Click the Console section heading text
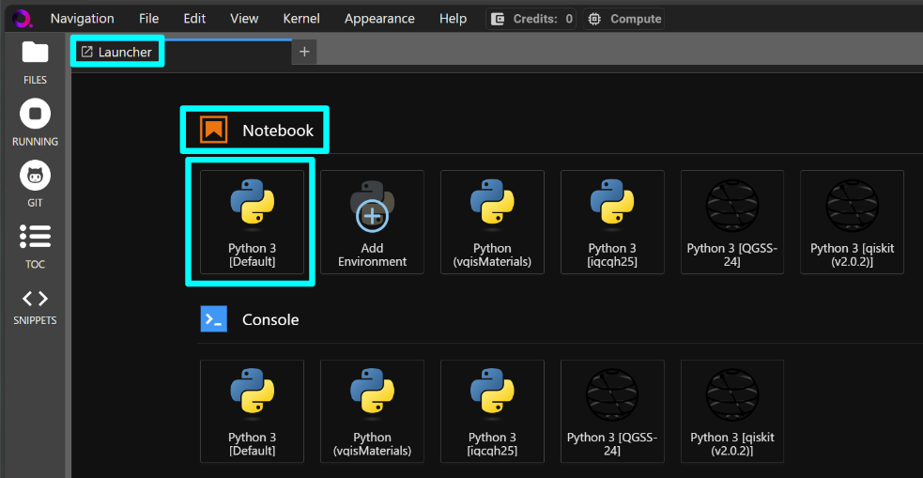Viewport: 923px width, 478px height. point(270,319)
